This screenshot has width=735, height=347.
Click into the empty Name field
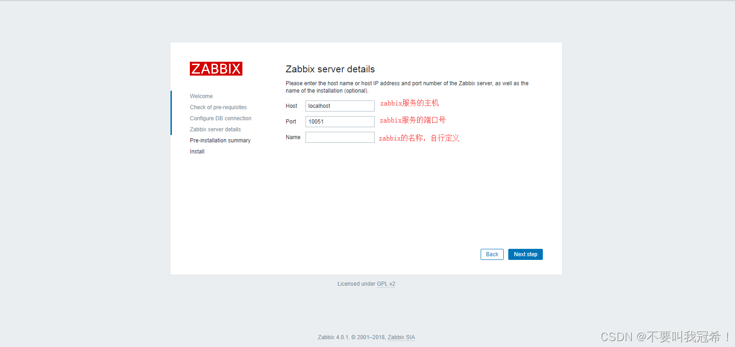click(340, 137)
